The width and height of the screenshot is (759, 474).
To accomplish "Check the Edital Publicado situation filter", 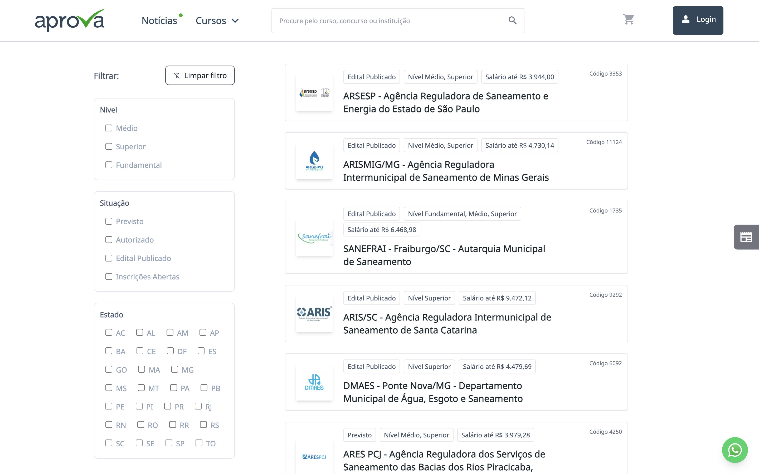I will (x=109, y=258).
